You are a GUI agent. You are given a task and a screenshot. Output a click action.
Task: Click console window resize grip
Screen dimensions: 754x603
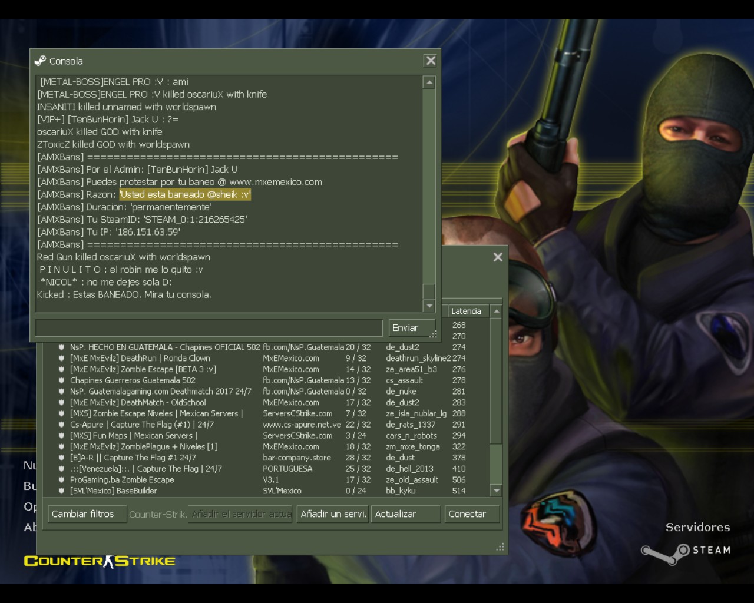(434, 334)
